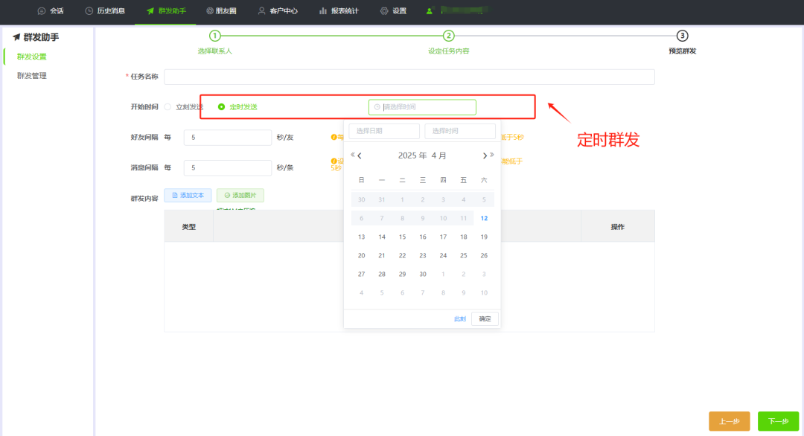Focus the 任务名称 input field
The image size is (804, 436).
(409, 77)
